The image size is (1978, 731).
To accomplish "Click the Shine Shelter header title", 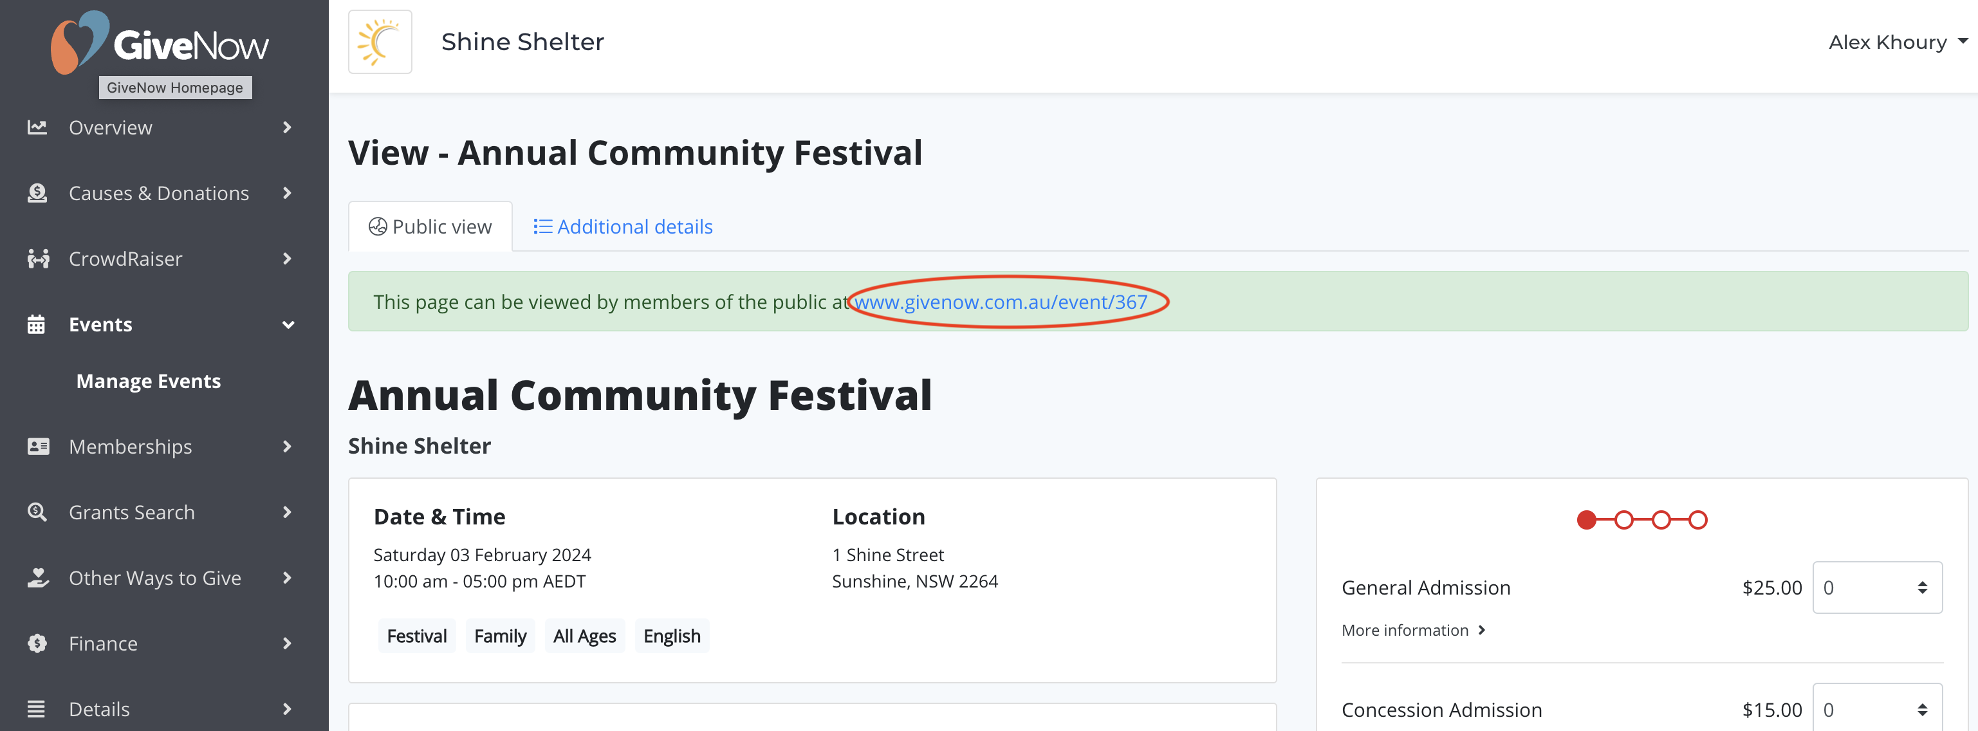I will [x=522, y=41].
